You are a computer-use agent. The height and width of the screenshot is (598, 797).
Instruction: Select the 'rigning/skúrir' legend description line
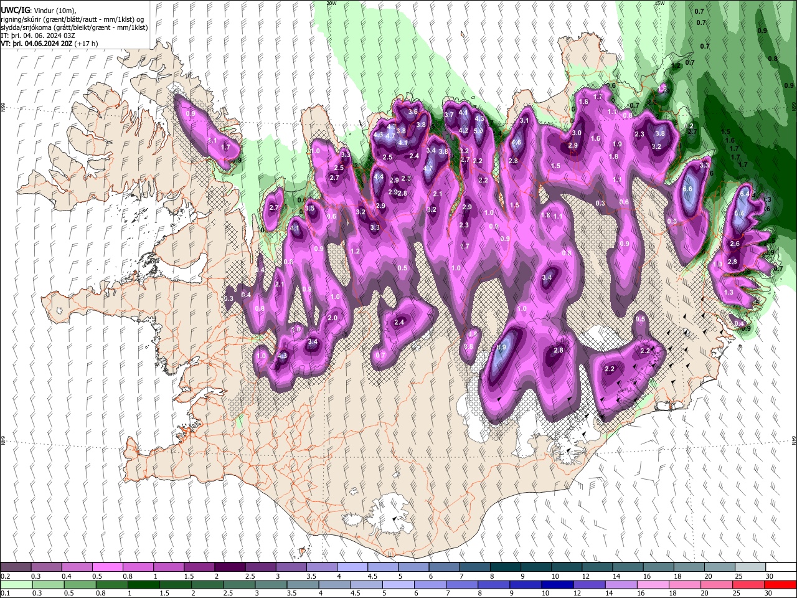pos(73,19)
